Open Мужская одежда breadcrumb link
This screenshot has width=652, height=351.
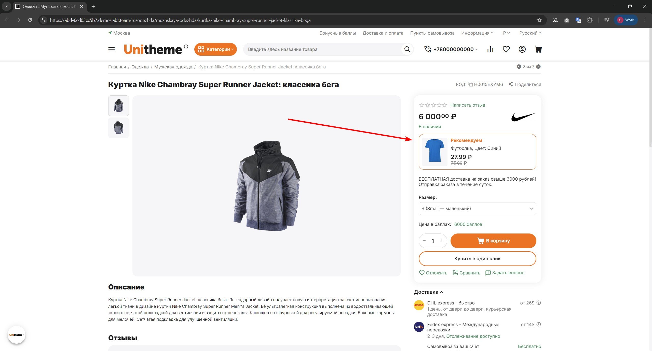173,67
